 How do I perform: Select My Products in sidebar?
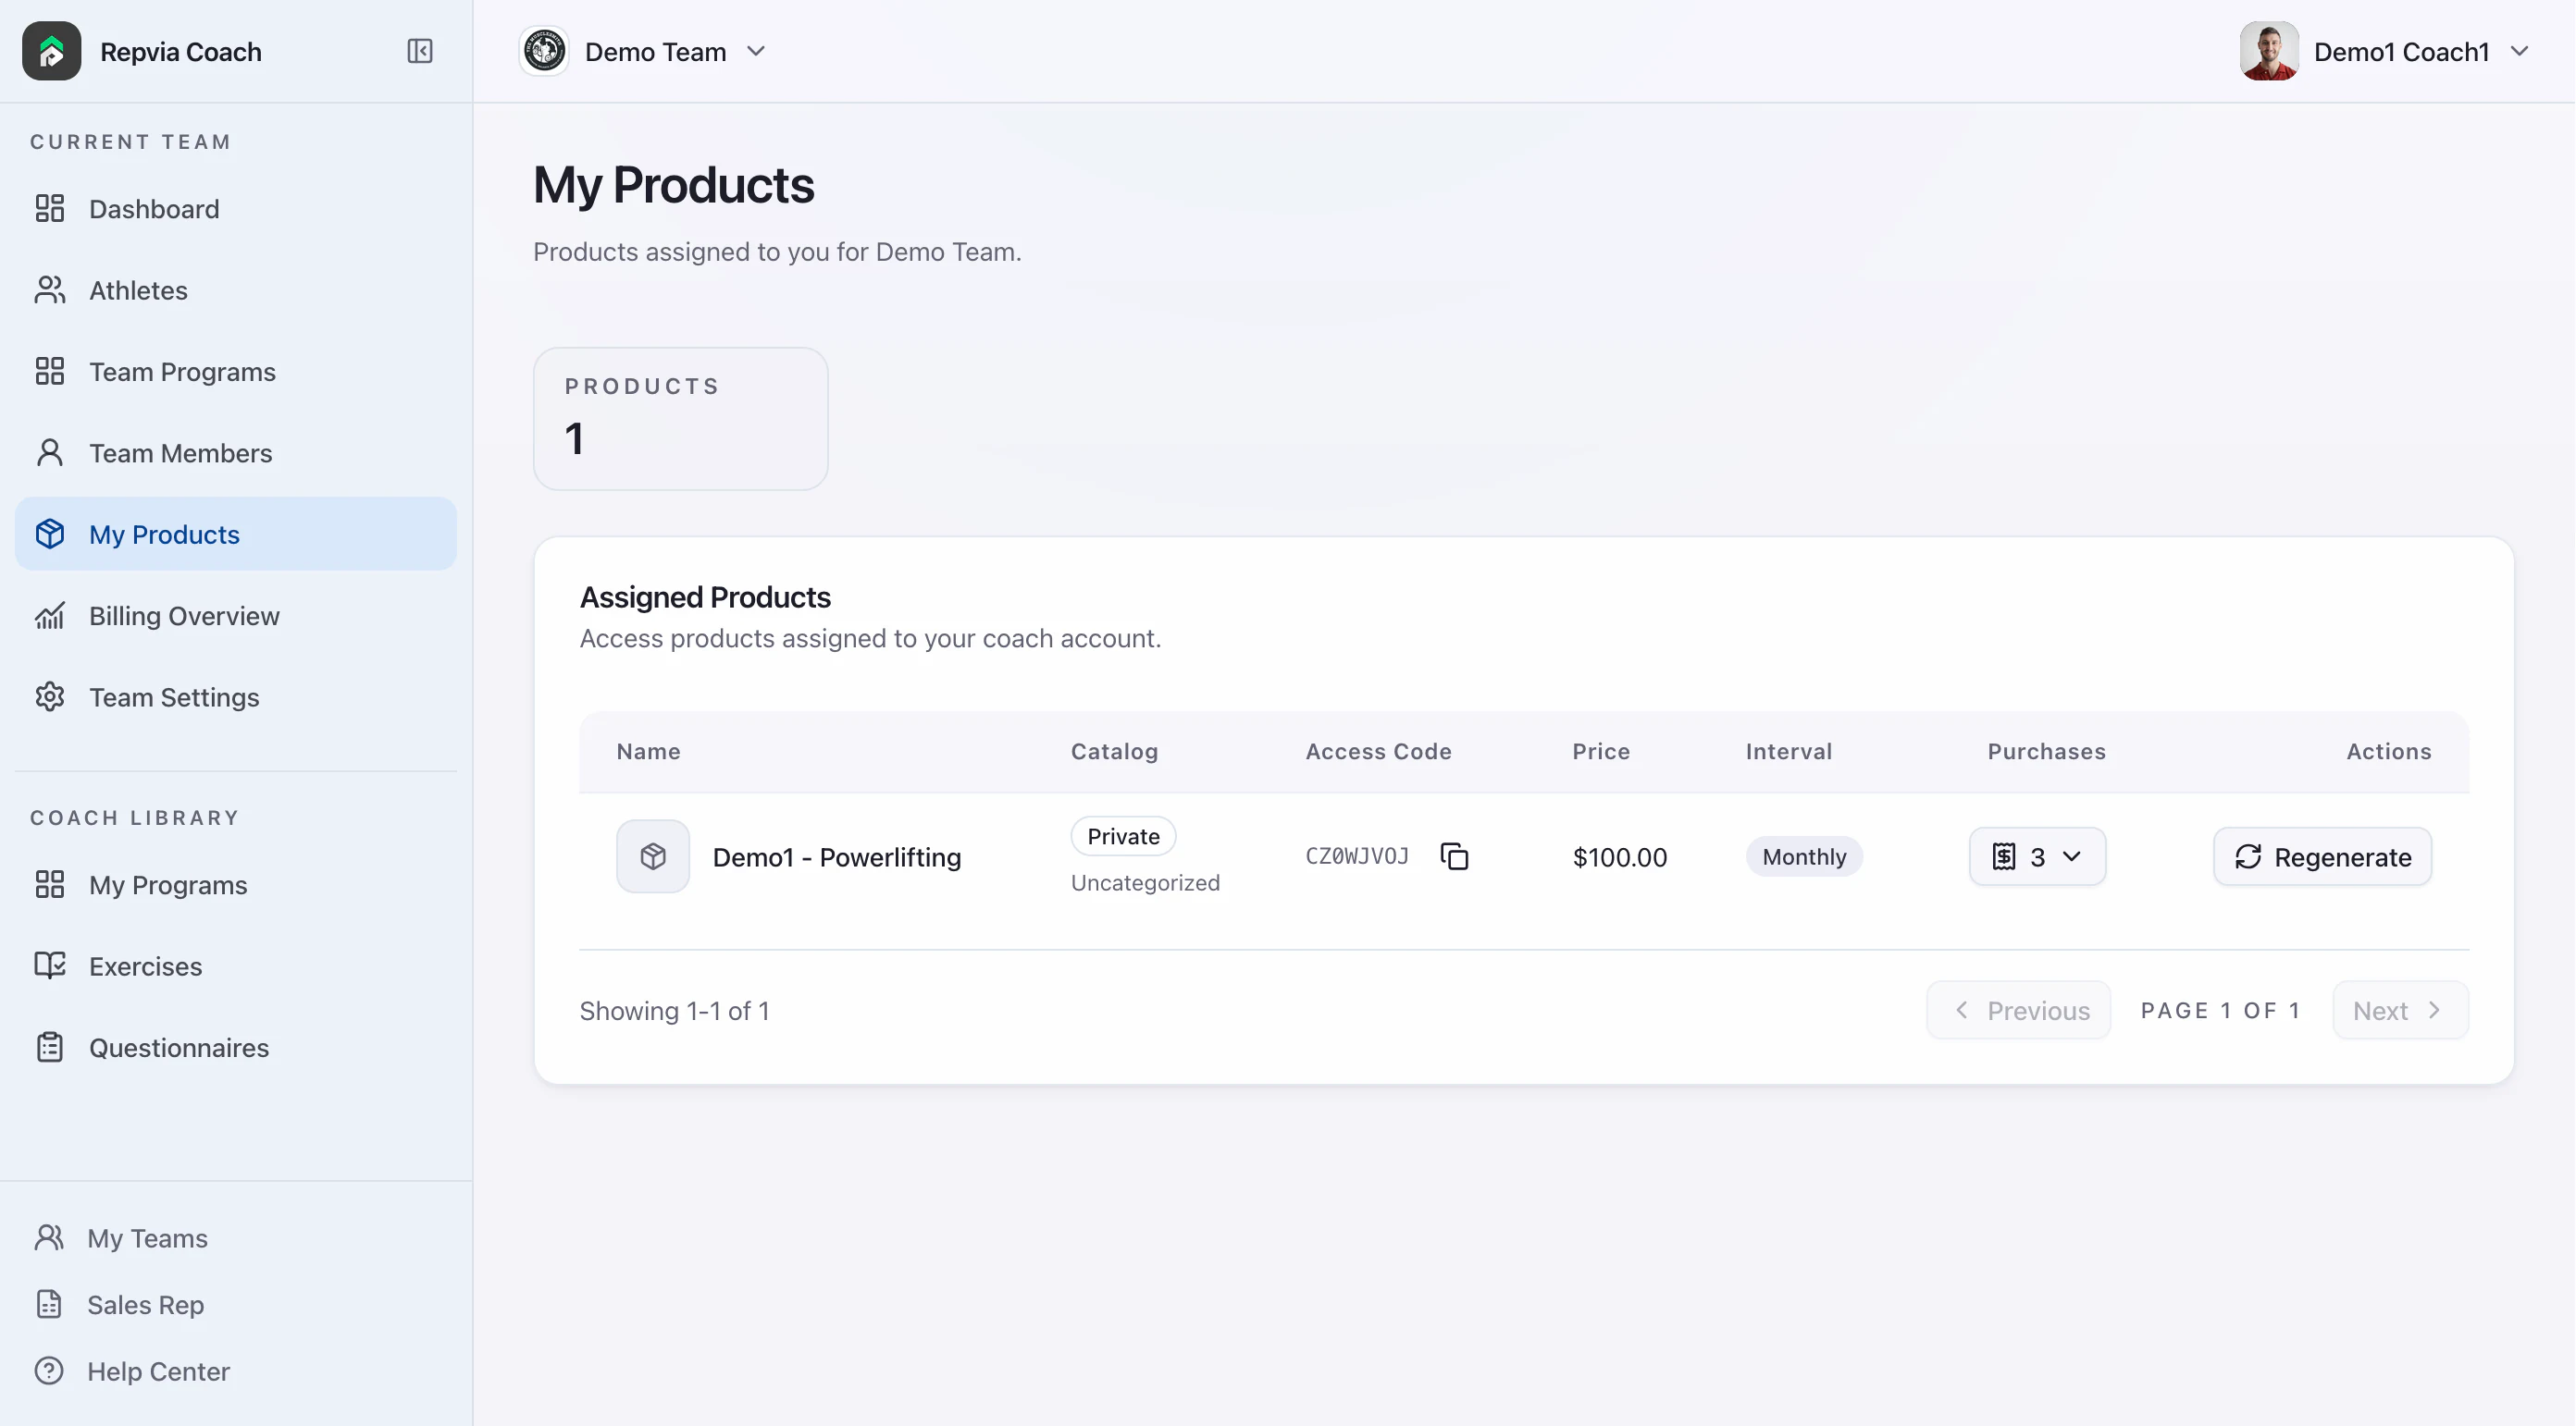(x=235, y=534)
